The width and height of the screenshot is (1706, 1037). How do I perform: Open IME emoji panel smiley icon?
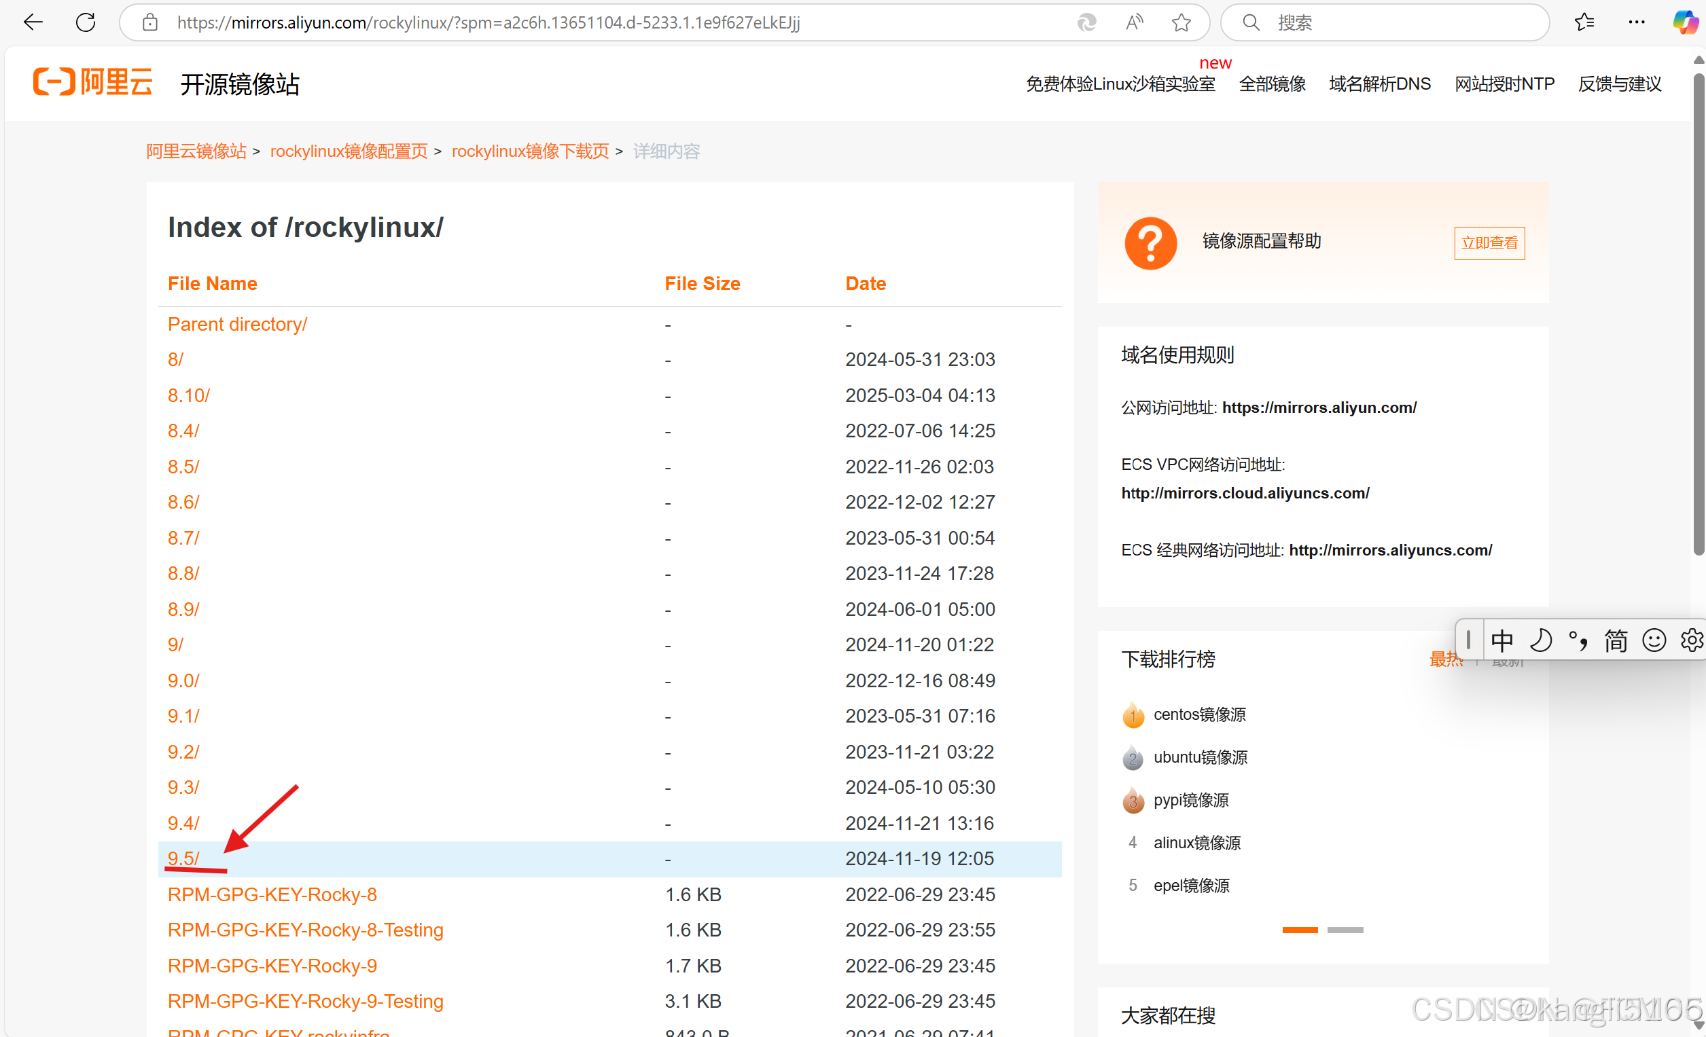click(x=1654, y=640)
